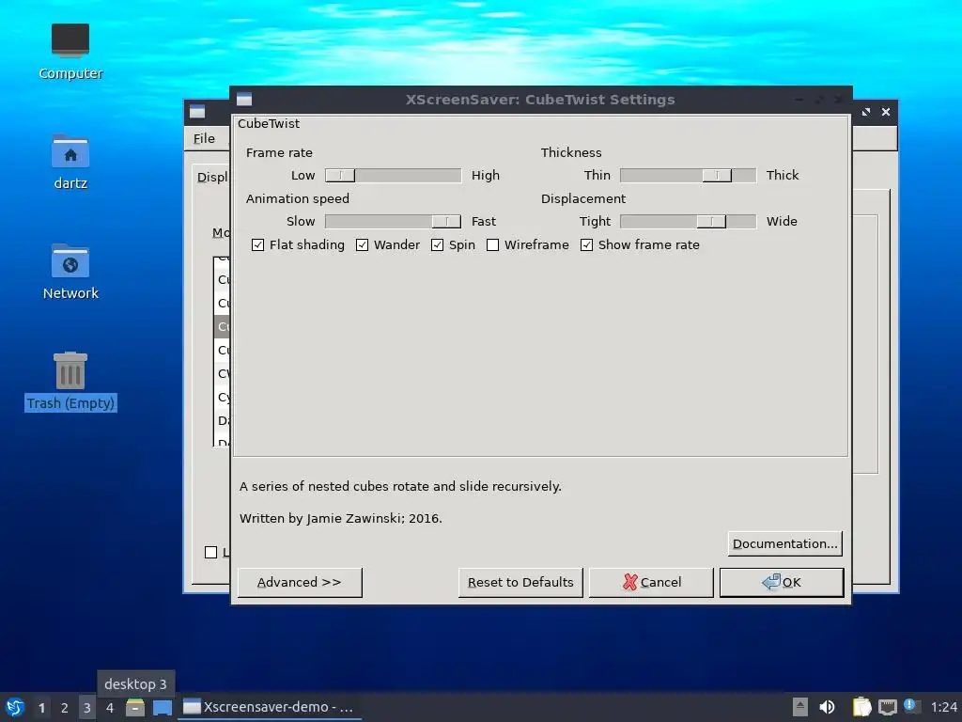Click the update notification tray icon
962x722 pixels.
coord(911,706)
